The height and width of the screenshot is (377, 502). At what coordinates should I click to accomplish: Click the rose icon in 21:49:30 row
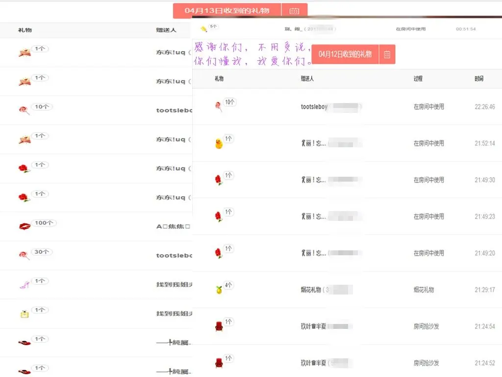(219, 180)
